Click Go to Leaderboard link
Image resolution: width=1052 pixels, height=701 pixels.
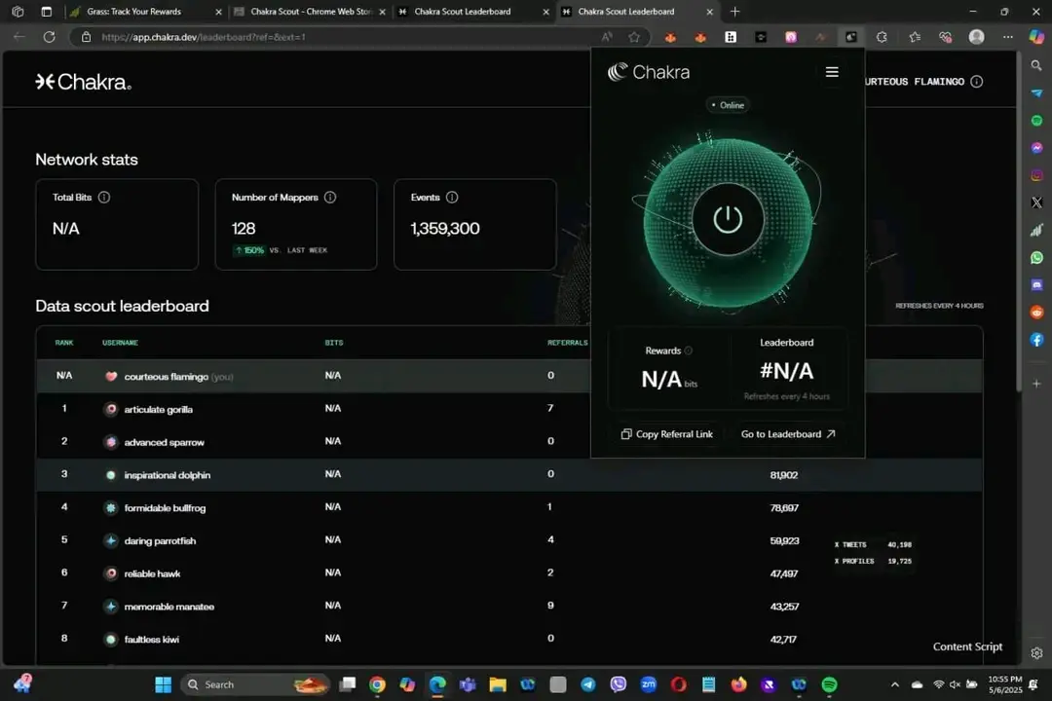tap(788, 434)
